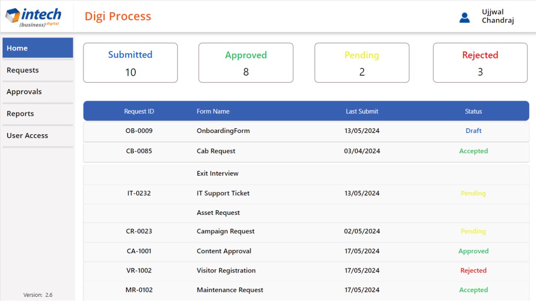The width and height of the screenshot is (536, 301).
Task: Click Rejected status for Visitor Registration
Action: 474,271
